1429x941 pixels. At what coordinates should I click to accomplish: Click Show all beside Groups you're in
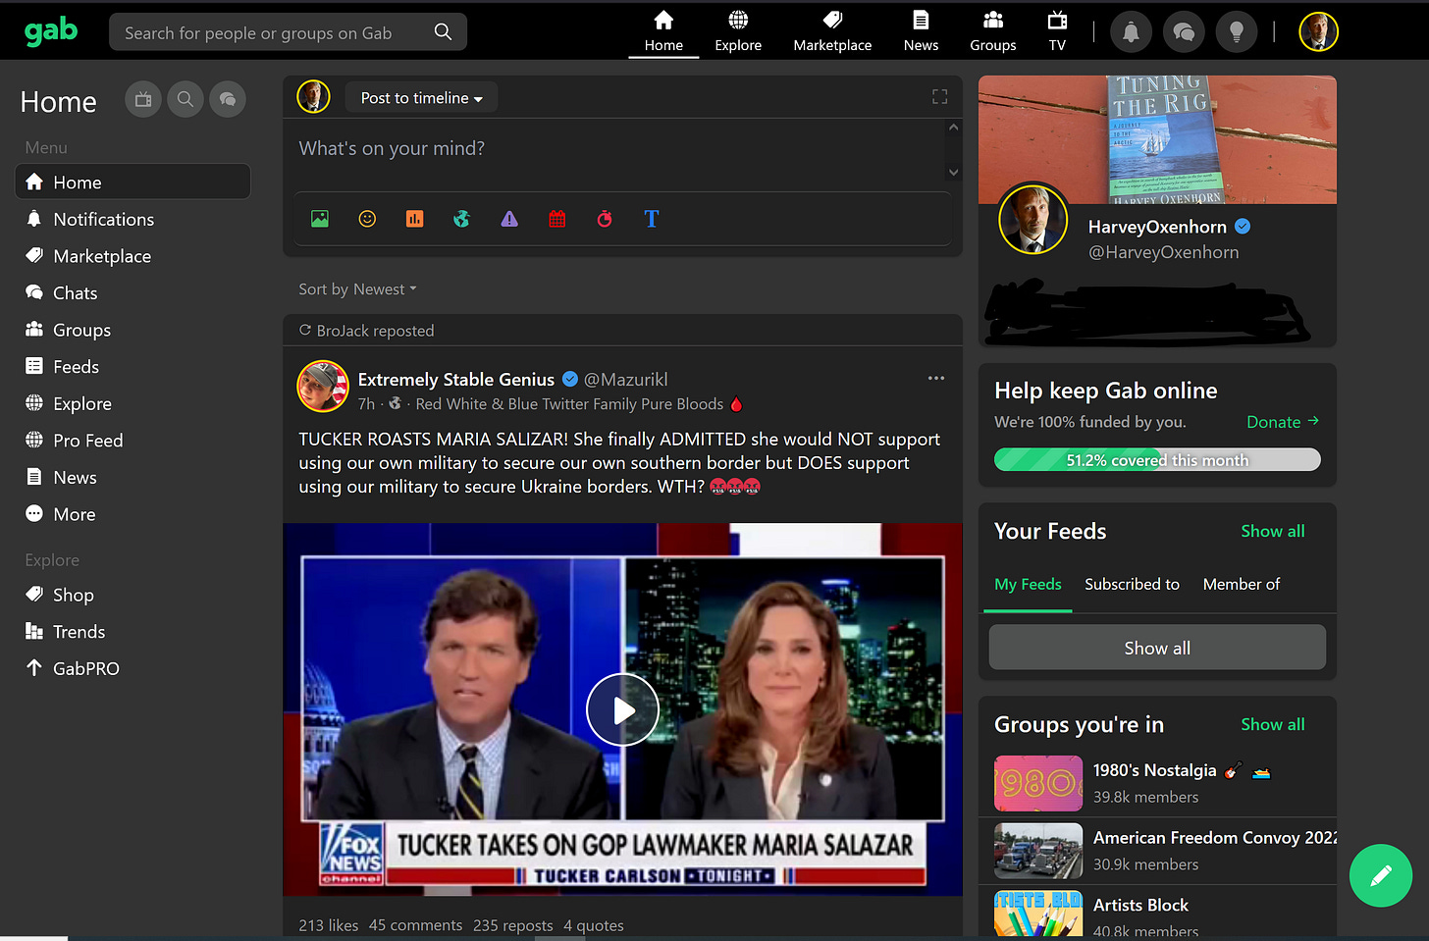(1272, 724)
